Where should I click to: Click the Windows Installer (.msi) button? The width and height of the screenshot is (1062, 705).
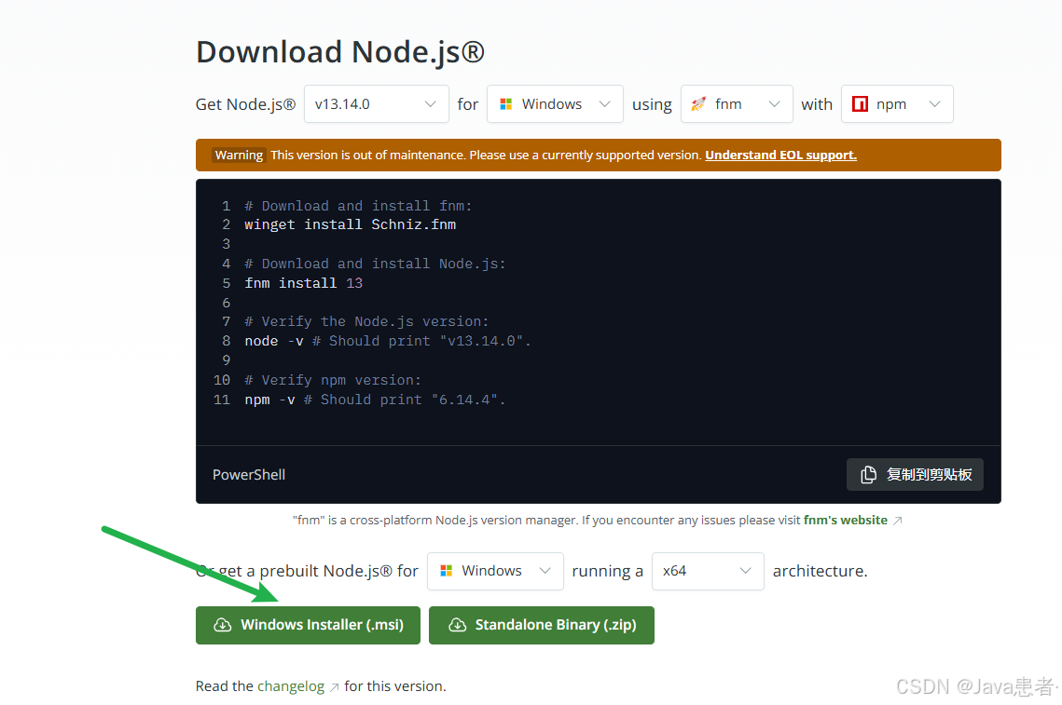(x=309, y=625)
